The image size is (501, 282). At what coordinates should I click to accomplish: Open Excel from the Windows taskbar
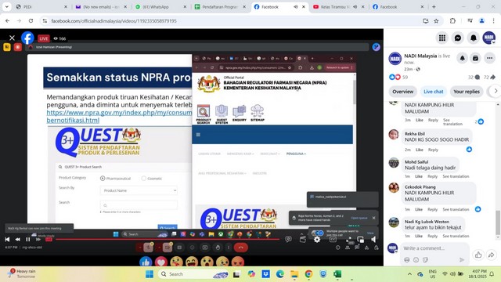[337, 274]
